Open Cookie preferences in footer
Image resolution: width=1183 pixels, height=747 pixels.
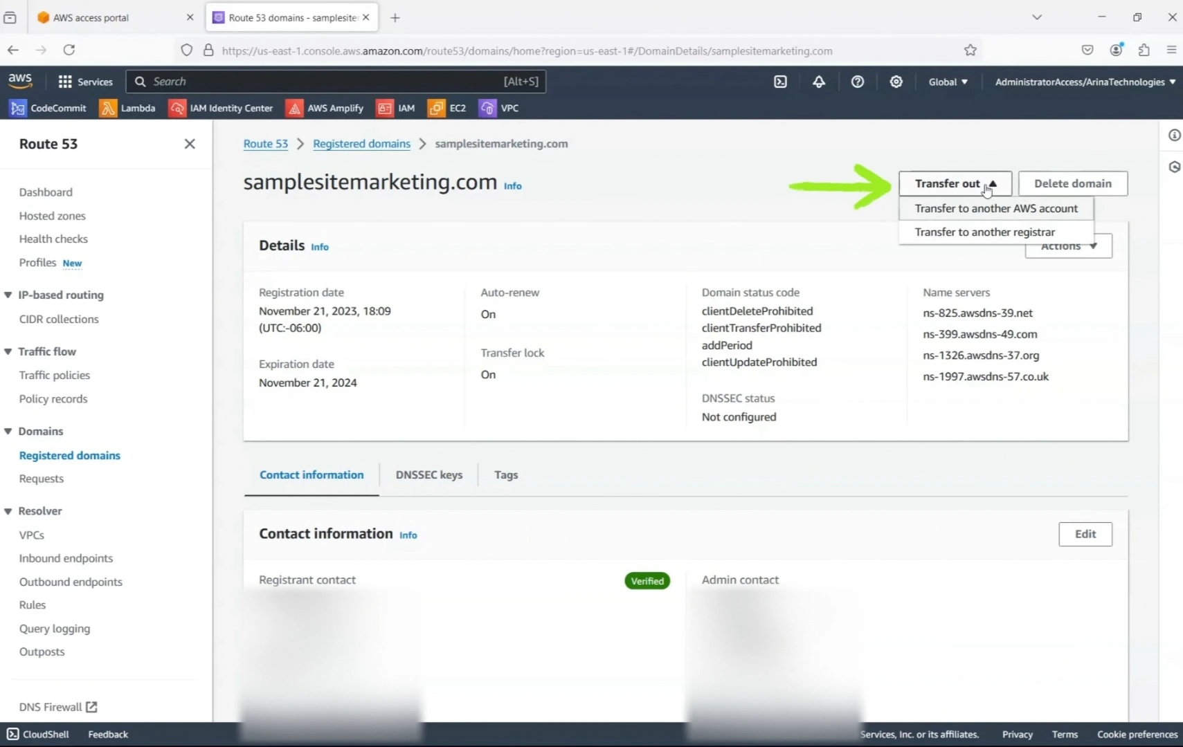pyautogui.click(x=1137, y=735)
